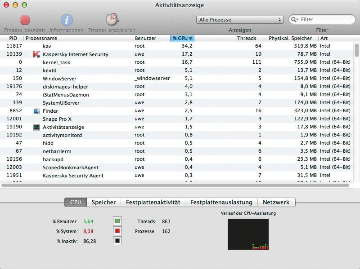360x269 pixels.
Task: Select the Aktivitätsanzeige process icon
Action: (36, 127)
